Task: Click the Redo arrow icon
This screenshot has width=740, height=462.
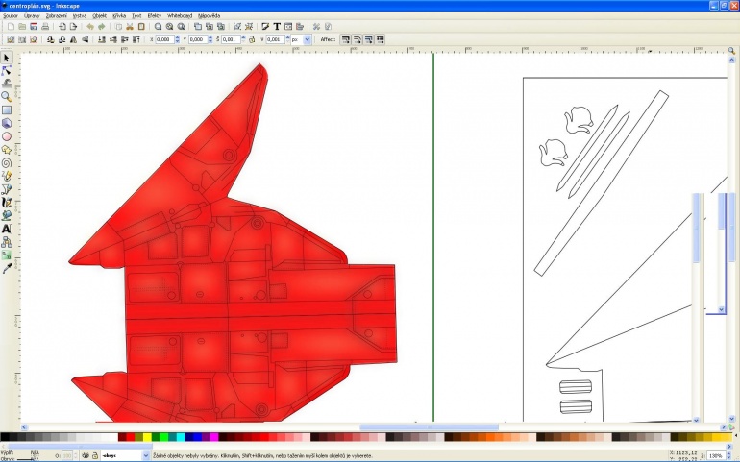Action: point(102,27)
